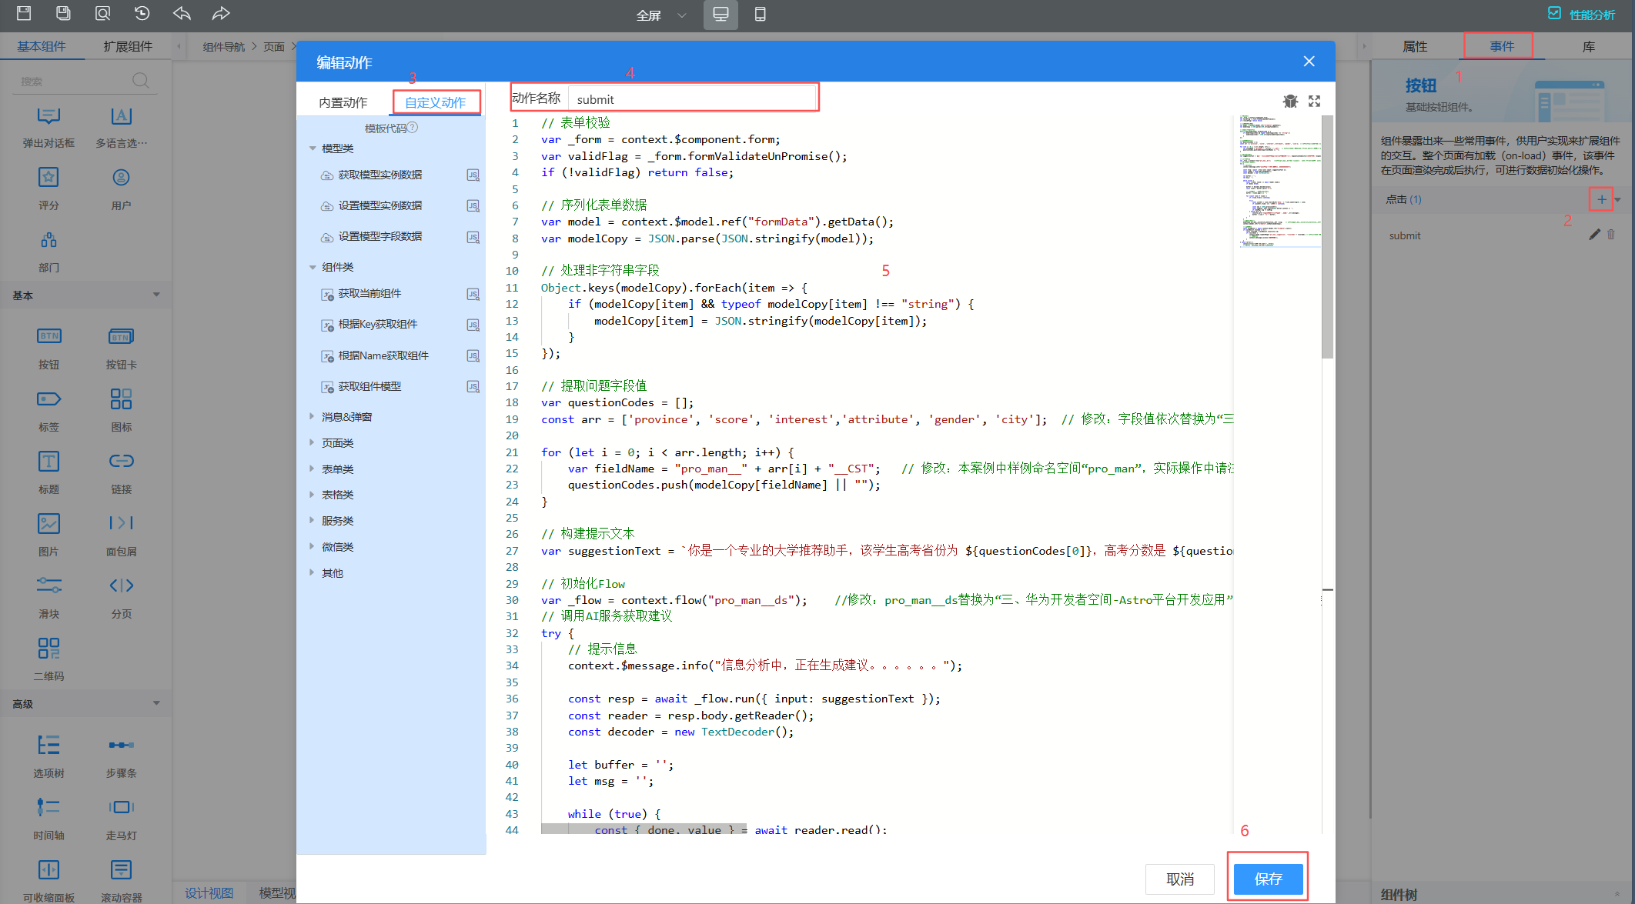
Task: Switch to 内置动作 tab
Action: click(343, 102)
